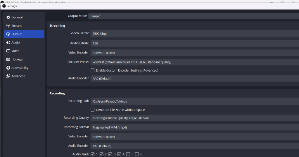Click the Streaming section heading

[57, 25]
